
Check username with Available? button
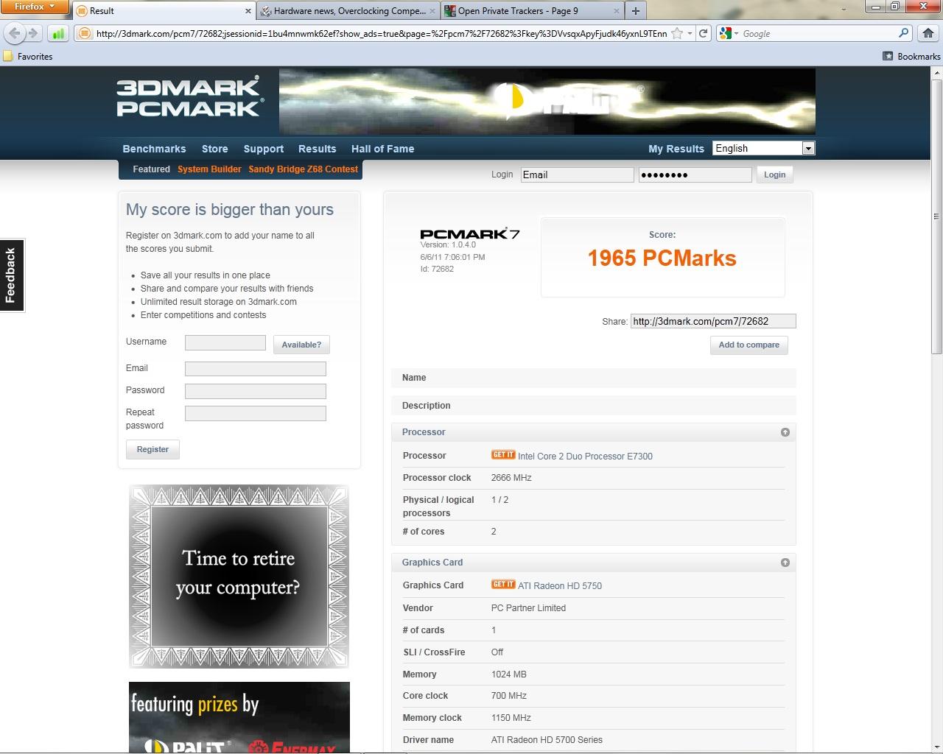pyautogui.click(x=301, y=345)
